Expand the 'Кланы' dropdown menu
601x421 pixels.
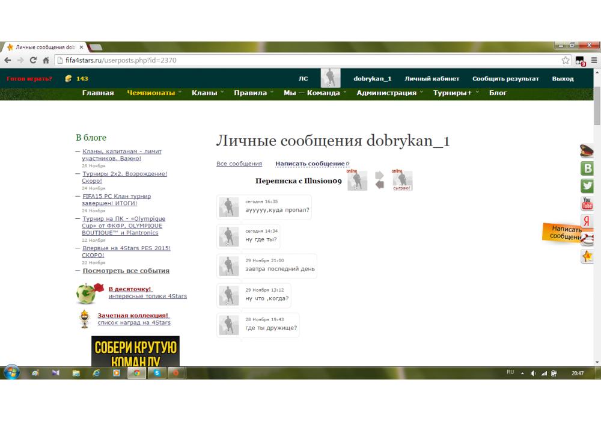[204, 93]
